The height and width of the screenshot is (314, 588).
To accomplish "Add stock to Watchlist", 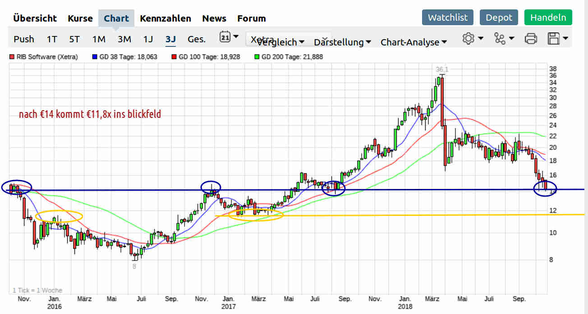I will point(448,18).
